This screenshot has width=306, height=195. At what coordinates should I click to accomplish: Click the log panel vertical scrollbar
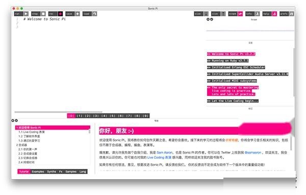point(294,72)
